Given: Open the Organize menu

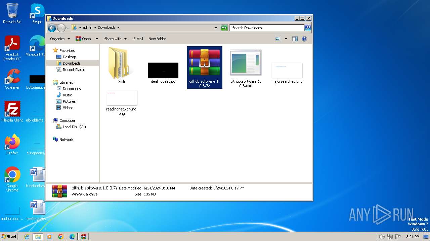Looking at the screenshot, I should (60, 39).
